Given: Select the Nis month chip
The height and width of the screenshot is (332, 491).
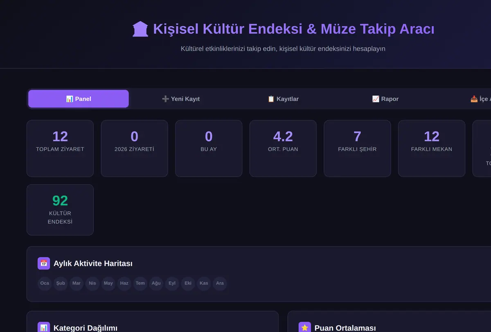Looking at the screenshot, I should (x=92, y=283).
